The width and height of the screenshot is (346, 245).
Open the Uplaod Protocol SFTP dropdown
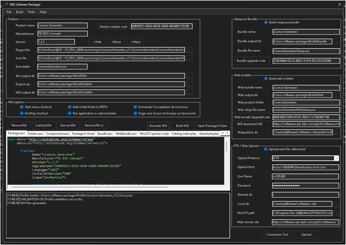tap(337, 158)
